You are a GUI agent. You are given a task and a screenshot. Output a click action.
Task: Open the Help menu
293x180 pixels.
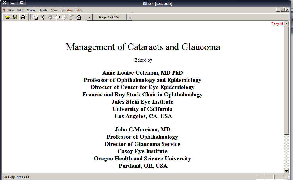point(80,11)
